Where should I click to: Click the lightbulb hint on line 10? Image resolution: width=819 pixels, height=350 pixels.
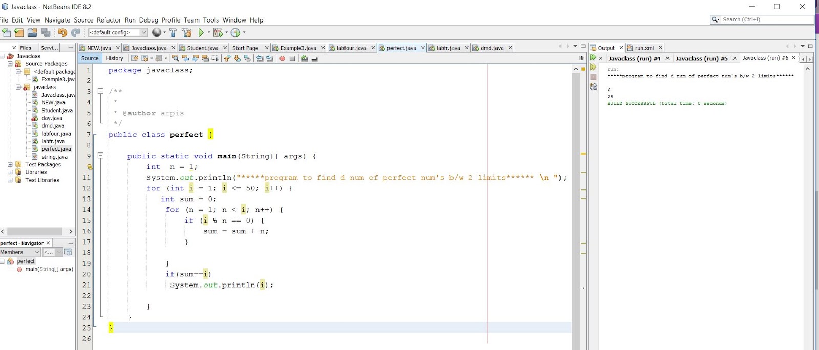[90, 167]
